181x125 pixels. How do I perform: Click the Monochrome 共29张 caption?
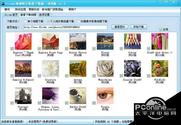click(105, 81)
